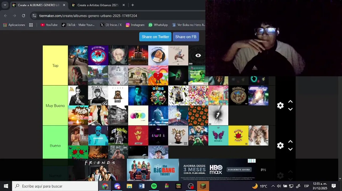The height and width of the screenshot is (191, 342).
Task: Go back to the previous page
Action: (6, 16)
